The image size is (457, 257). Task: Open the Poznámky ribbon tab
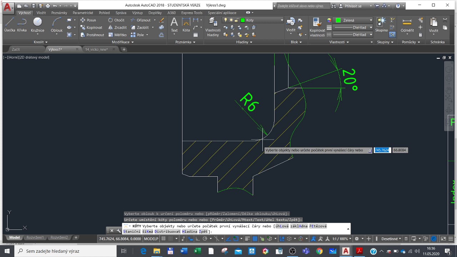[59, 12]
